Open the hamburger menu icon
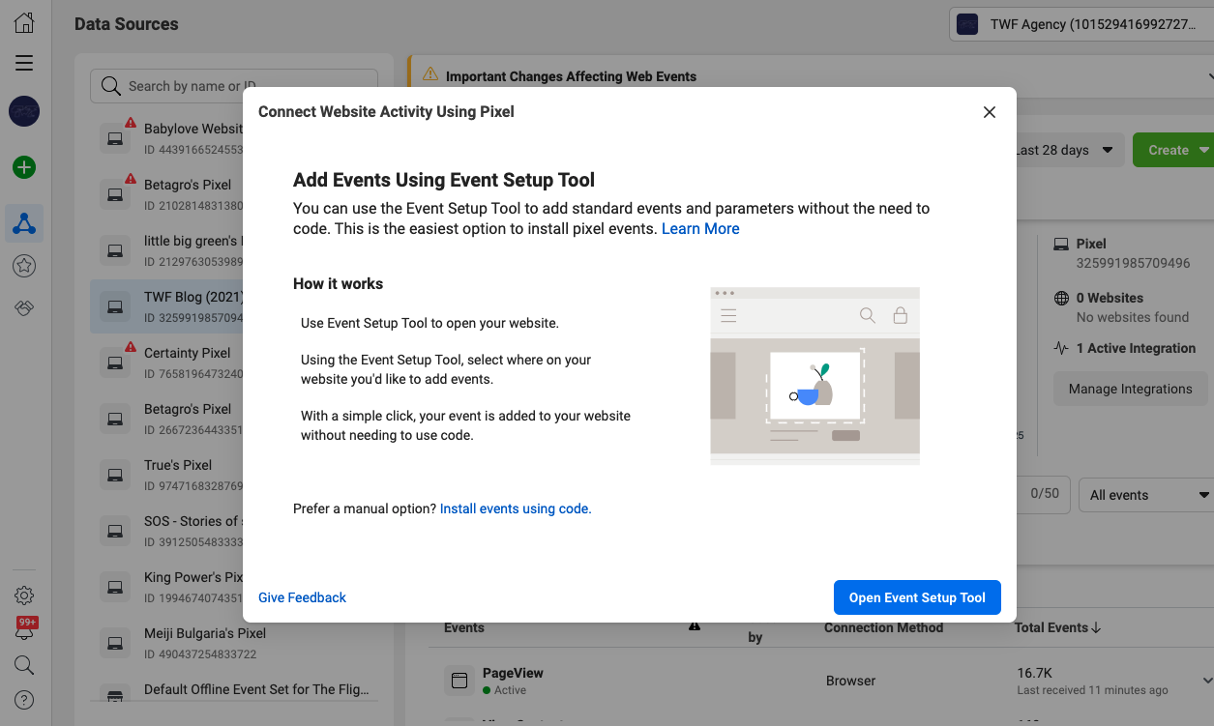The width and height of the screenshot is (1214, 726). point(24,64)
